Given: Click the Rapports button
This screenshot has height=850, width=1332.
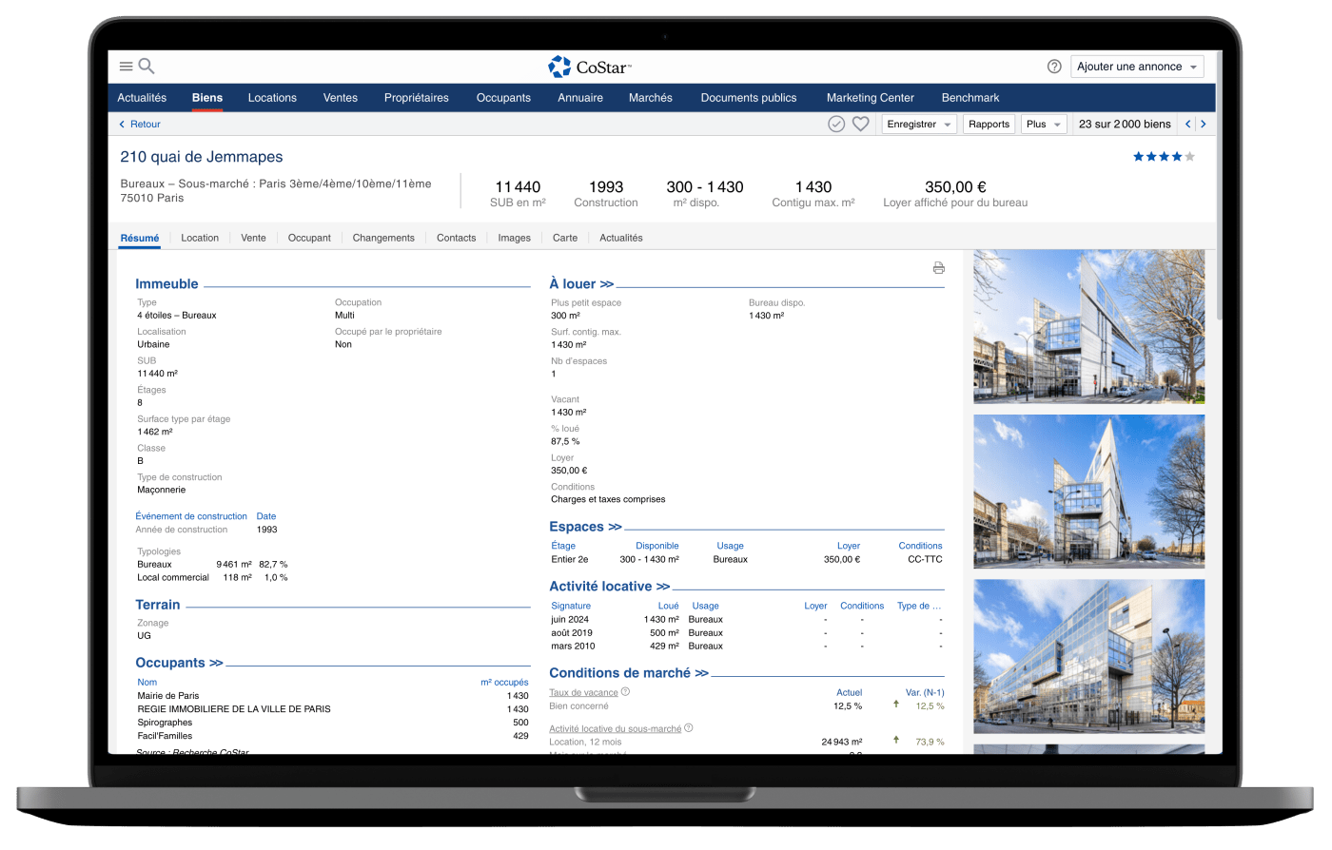Looking at the screenshot, I should coord(989,125).
